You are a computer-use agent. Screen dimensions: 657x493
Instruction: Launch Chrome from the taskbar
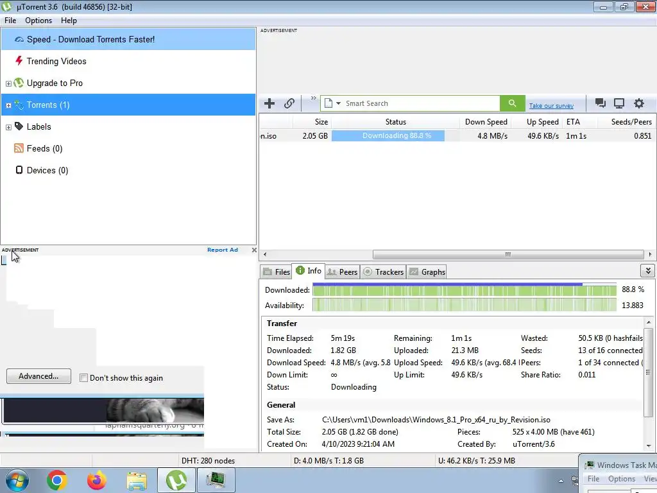(57, 480)
